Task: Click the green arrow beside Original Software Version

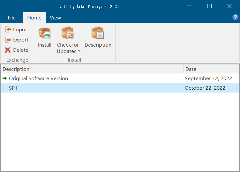Action: coord(4,79)
